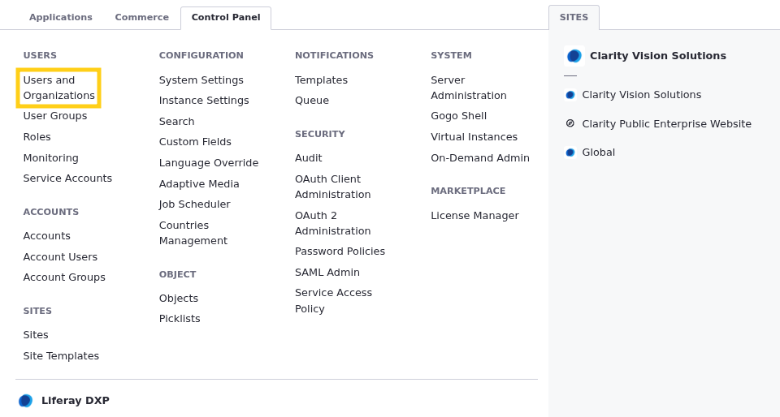Viewport: 780px width, 417px height.
Task: Open the Accounts link under the ACCOUNTS heading
Action: tap(47, 236)
